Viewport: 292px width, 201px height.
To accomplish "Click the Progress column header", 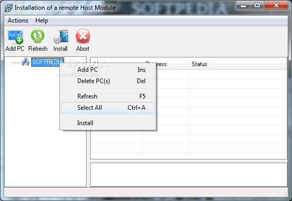I will coord(165,64).
